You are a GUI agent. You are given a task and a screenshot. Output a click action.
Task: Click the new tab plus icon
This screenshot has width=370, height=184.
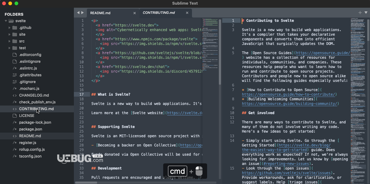tap(360, 13)
